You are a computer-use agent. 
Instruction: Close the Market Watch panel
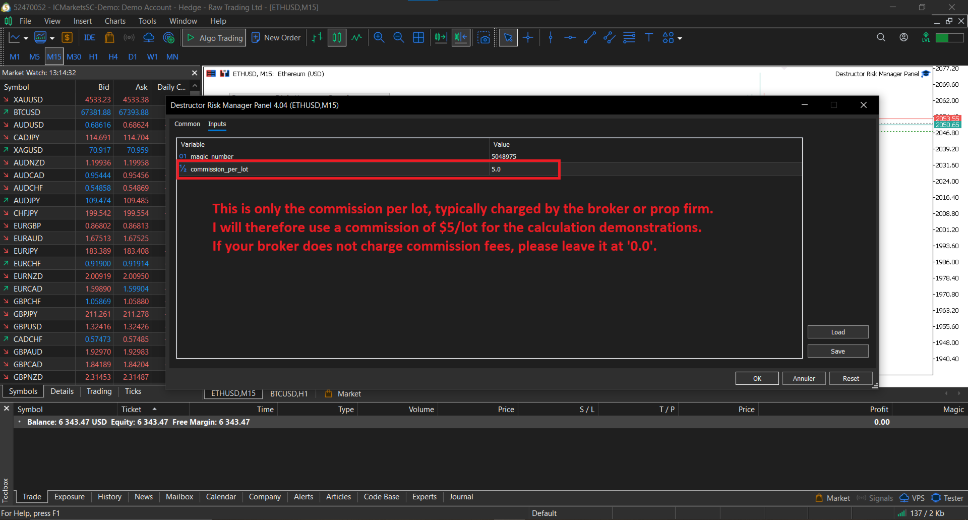tap(195, 73)
